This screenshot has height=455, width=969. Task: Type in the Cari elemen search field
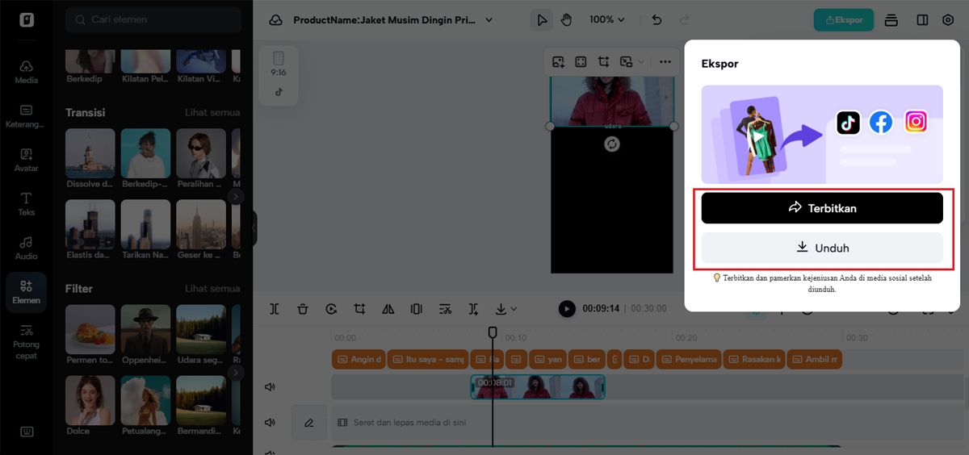pos(161,19)
